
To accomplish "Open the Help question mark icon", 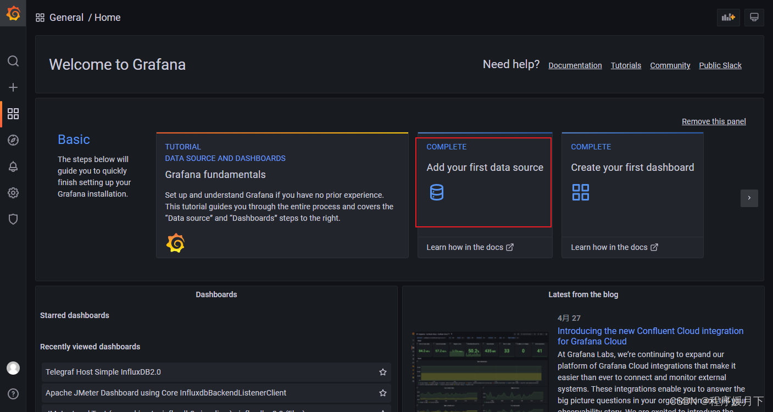I will click(13, 394).
